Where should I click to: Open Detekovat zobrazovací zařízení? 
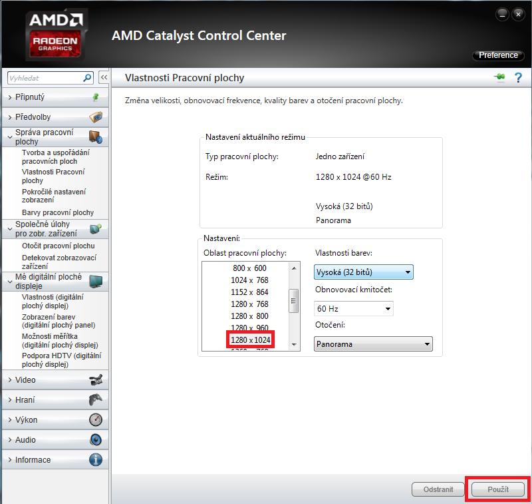59,262
